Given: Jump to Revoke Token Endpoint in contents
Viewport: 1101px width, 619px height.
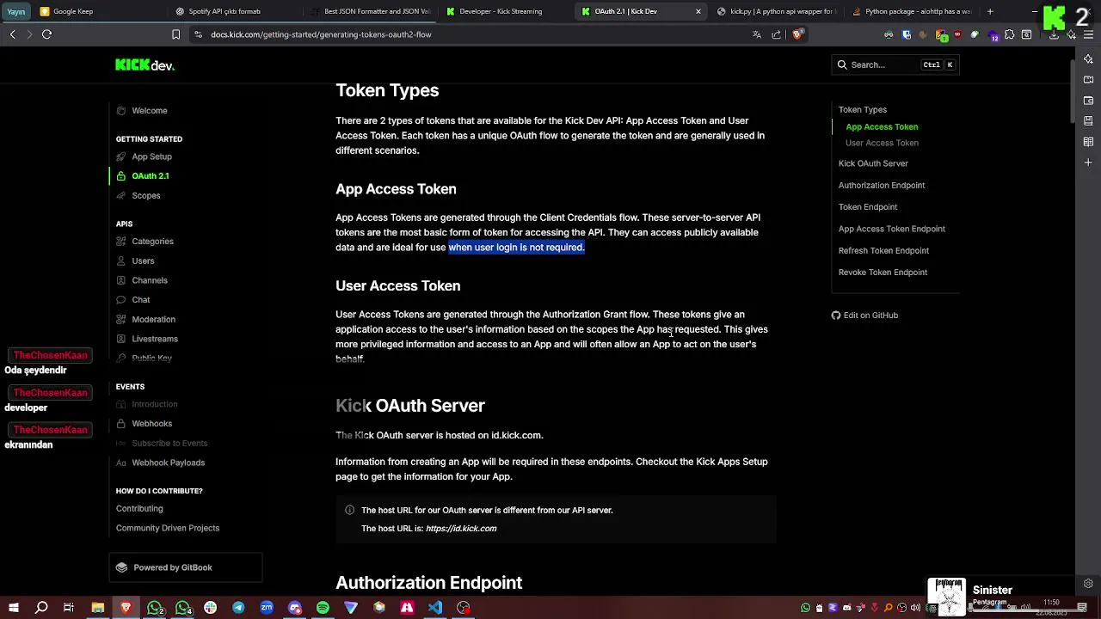Looking at the screenshot, I should [x=883, y=273].
